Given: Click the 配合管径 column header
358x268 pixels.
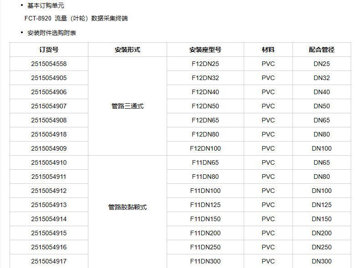Looking at the screenshot, I should click(322, 50).
